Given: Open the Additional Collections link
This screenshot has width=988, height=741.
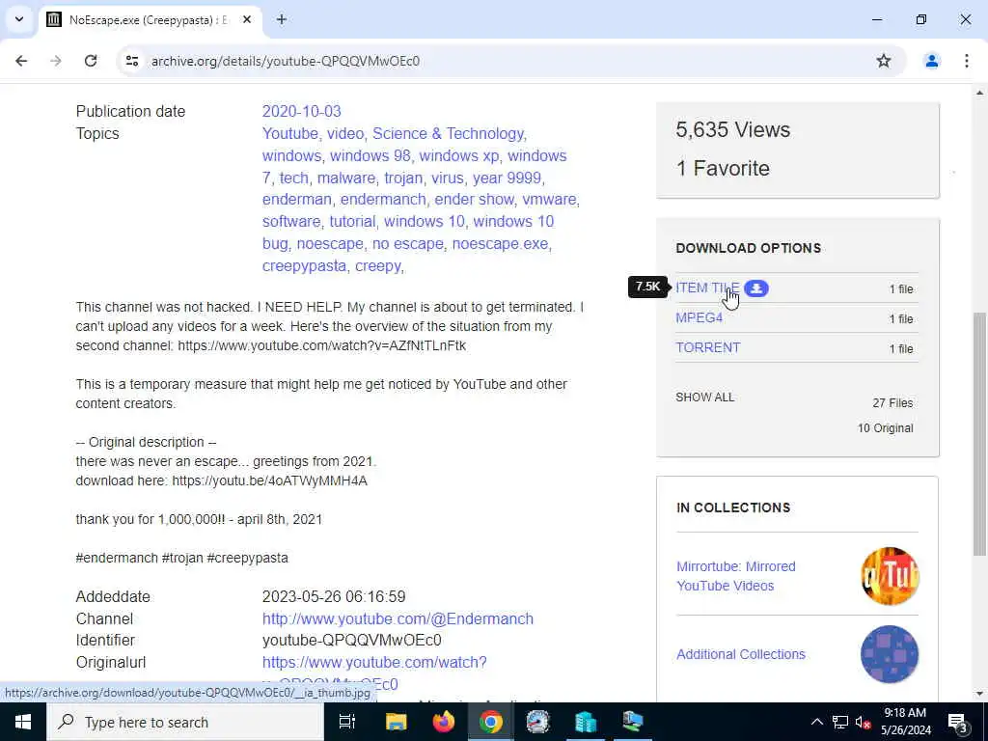Looking at the screenshot, I should (x=740, y=654).
